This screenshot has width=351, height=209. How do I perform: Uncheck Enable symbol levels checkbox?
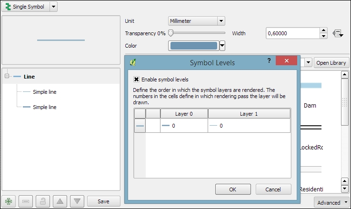pos(136,80)
